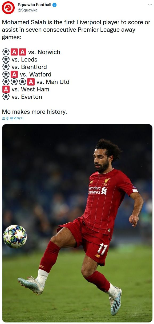Screen dimensions: 154x324
Task: Select the "Mo makes more history." text
Action: (x=34, y=112)
